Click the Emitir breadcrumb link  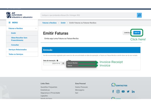[x=63, y=23]
